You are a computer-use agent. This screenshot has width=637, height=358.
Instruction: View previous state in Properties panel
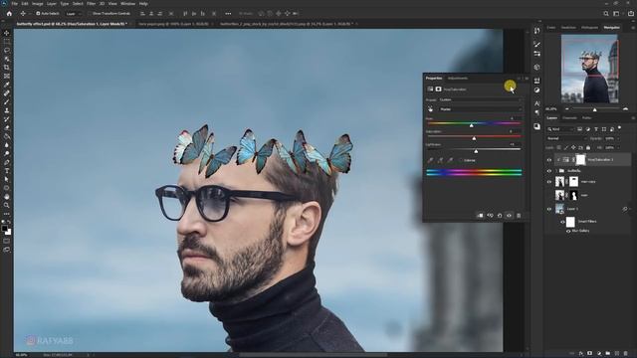[x=490, y=216]
